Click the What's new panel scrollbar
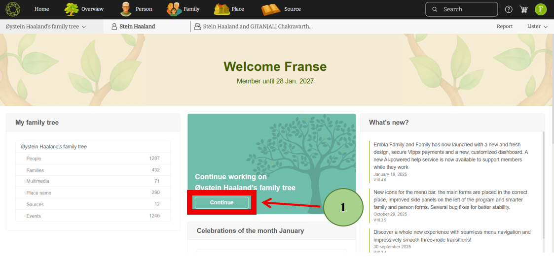The height and width of the screenshot is (257, 554). click(543, 187)
